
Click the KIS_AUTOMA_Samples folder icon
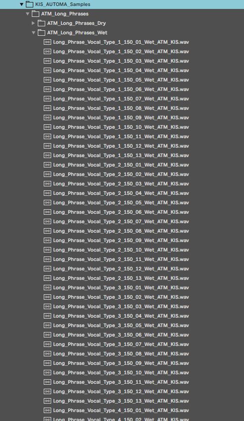29,4
